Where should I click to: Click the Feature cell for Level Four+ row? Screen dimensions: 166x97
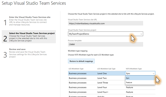pos(129,92)
